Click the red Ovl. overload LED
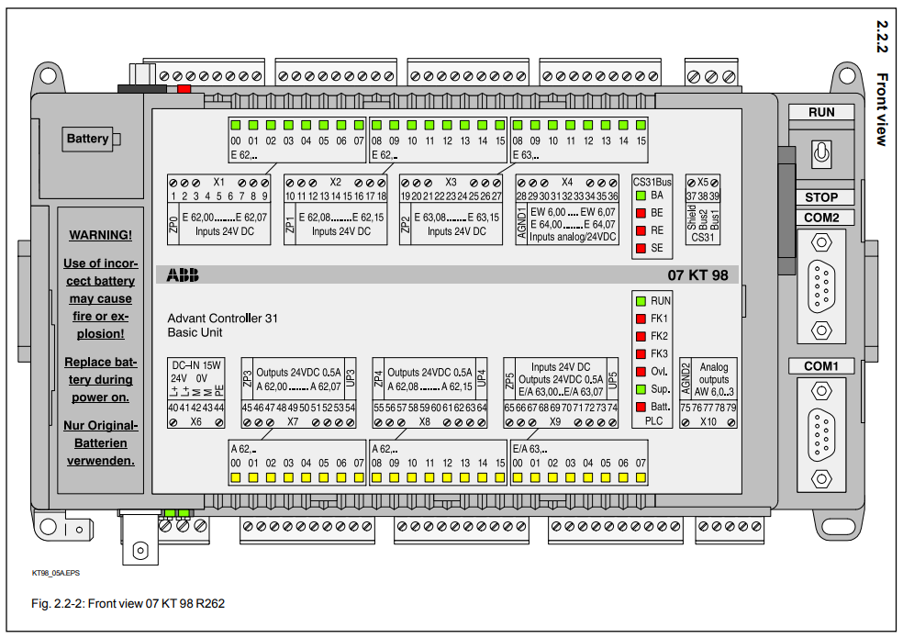The width and height of the screenshot is (903, 638). 641,372
